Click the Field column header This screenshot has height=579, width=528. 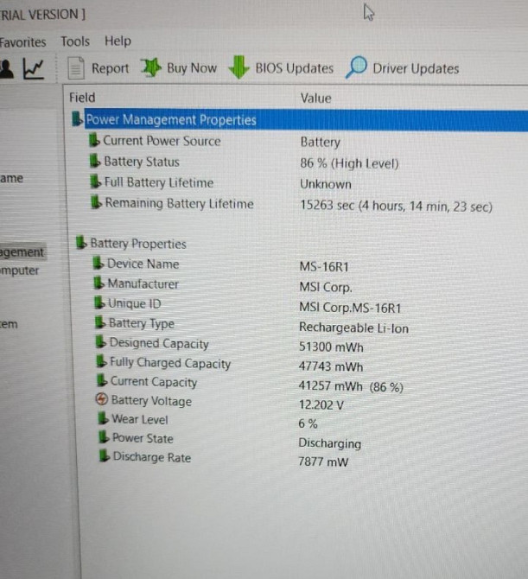tap(82, 98)
